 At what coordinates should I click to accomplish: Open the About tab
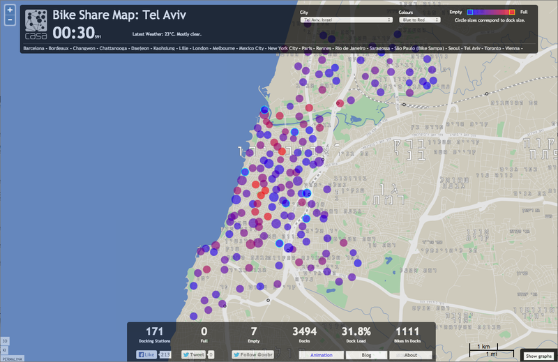[411, 355]
